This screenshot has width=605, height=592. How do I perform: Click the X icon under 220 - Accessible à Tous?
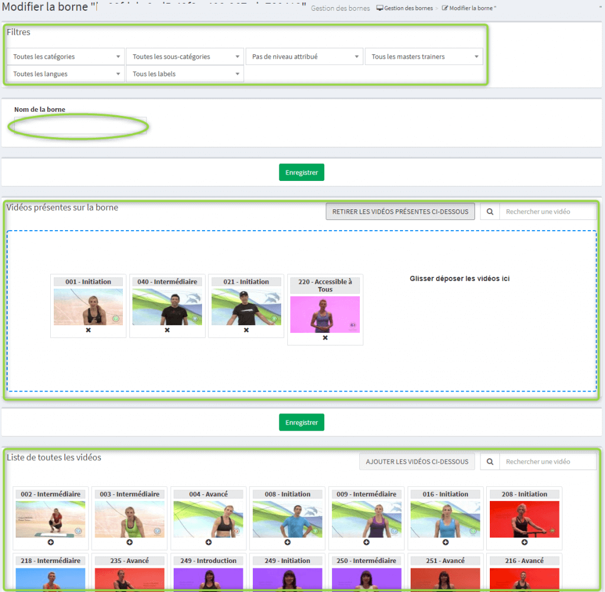coord(325,338)
